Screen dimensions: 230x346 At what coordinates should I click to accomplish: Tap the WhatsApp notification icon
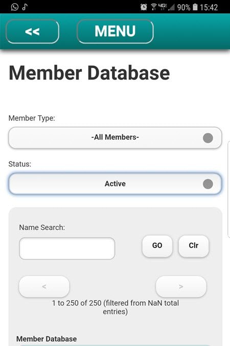[14, 7]
